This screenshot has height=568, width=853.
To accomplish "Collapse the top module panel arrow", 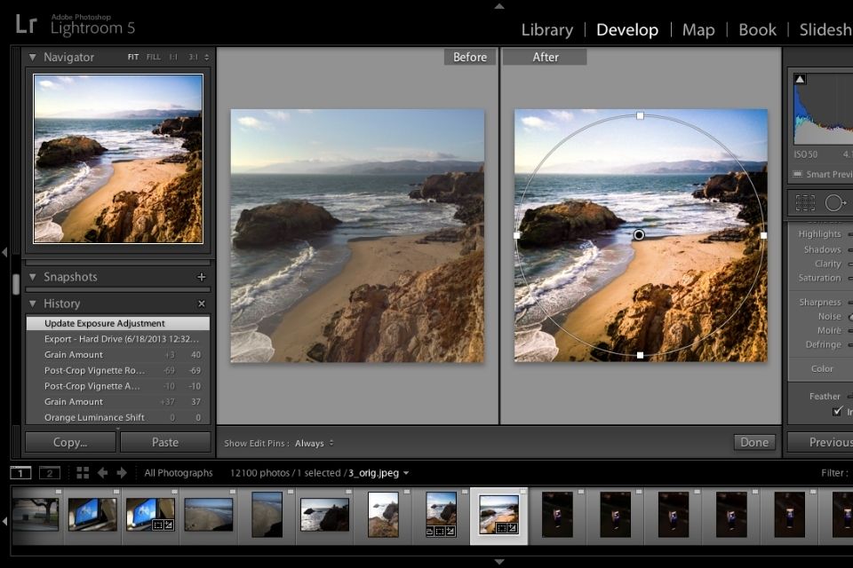I will coord(498,6).
